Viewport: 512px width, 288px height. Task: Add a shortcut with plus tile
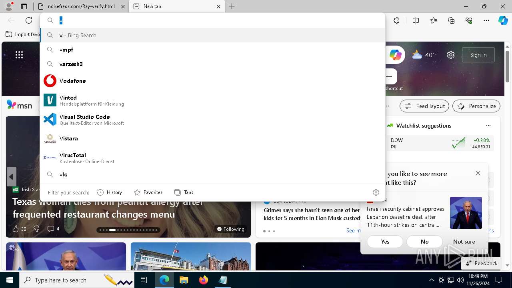click(x=389, y=76)
